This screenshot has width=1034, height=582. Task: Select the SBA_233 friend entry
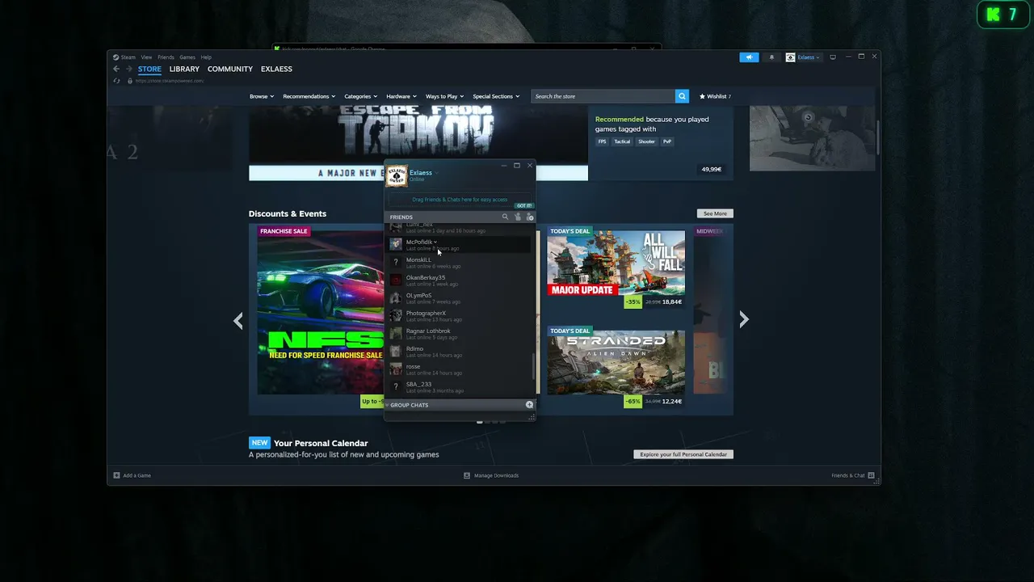click(x=459, y=386)
